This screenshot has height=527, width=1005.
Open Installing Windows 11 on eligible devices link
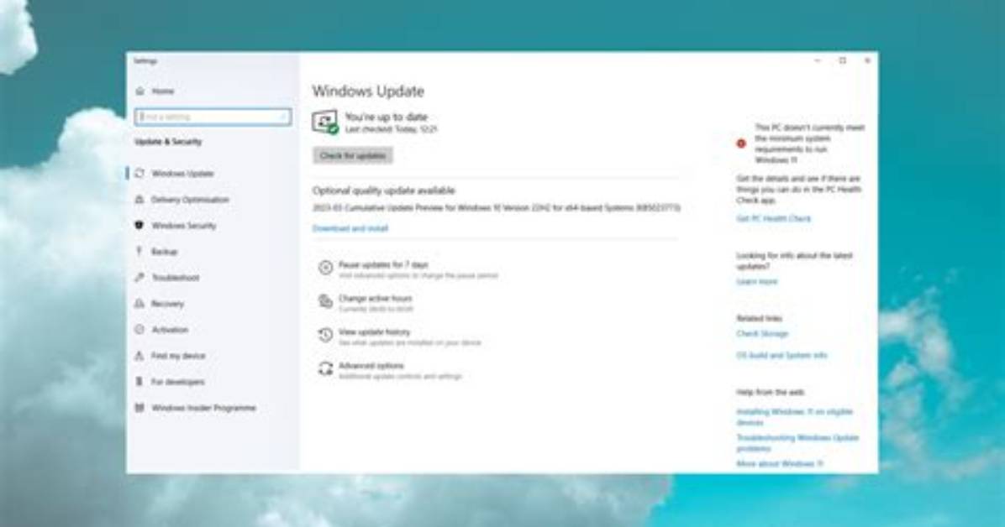[794, 417]
